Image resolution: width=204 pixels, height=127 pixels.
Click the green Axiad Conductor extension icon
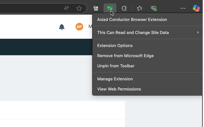110,9
